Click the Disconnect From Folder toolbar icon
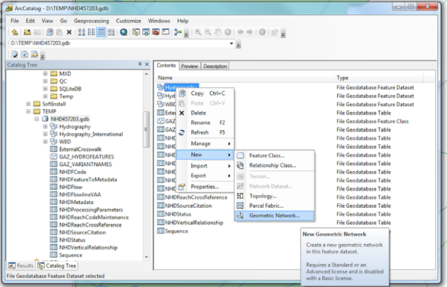Image resolution: width=447 pixels, height=287 pixels. (37, 32)
